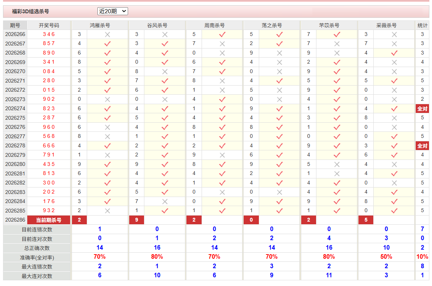Click the cross mark for 周南杀号 in row 2026272

tap(222, 90)
